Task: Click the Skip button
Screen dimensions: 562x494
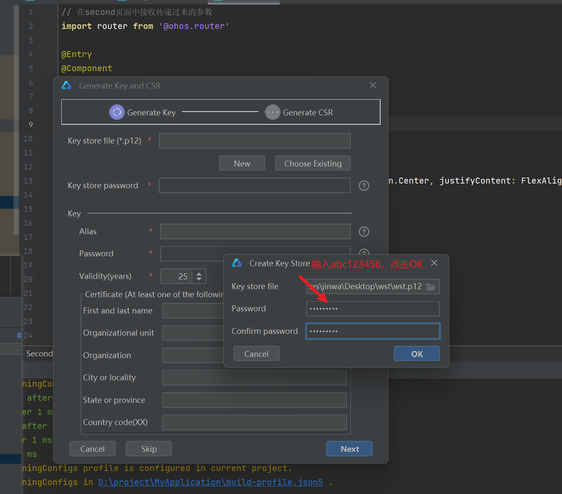Action: (x=149, y=449)
